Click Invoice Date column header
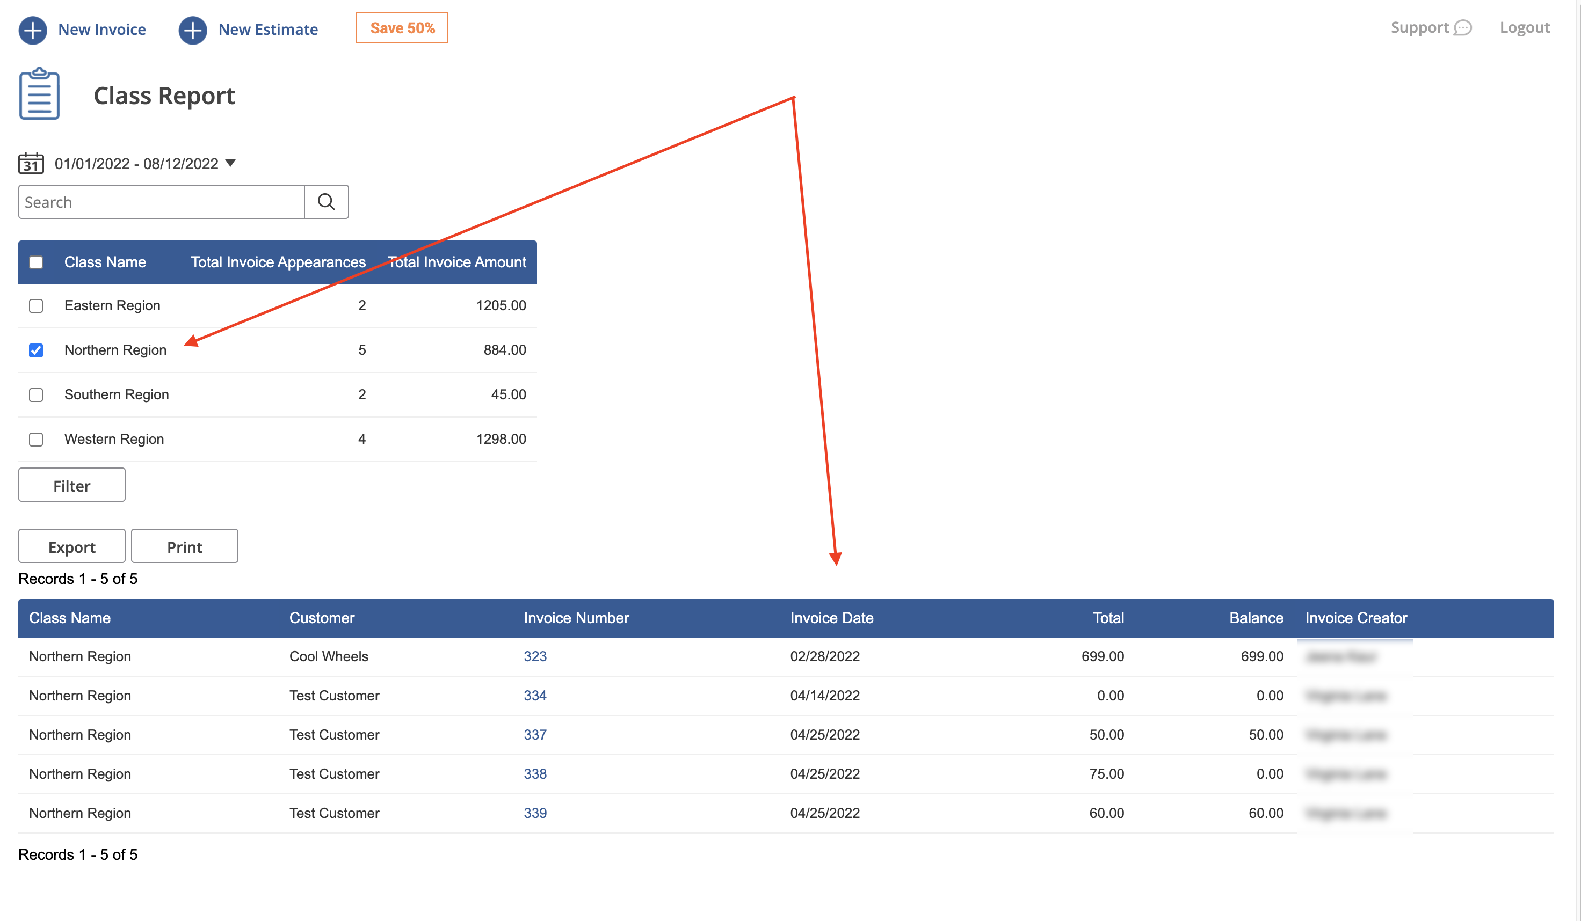This screenshot has width=1581, height=921. click(x=831, y=618)
